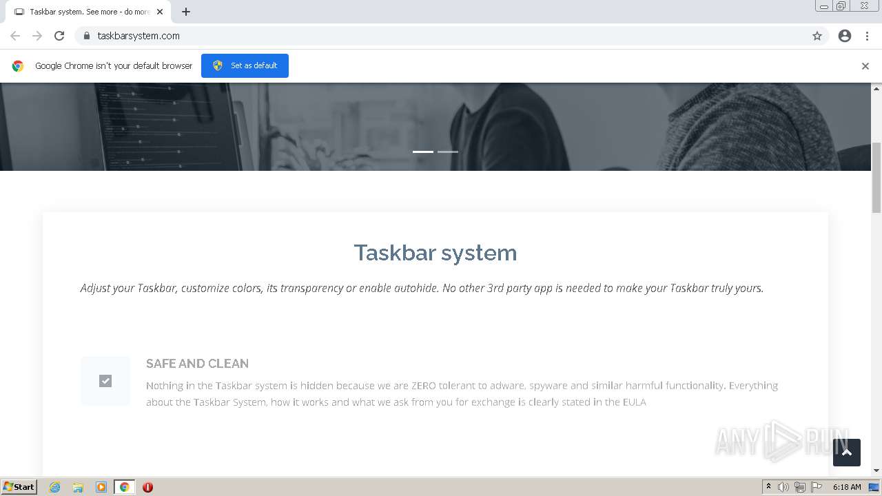Restore down the Chrome window
This screenshot has height=496, width=882.
point(841,6)
